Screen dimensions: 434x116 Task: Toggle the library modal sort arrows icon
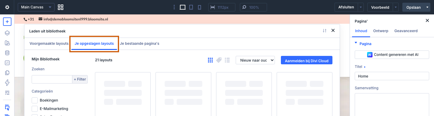coord(325,31)
